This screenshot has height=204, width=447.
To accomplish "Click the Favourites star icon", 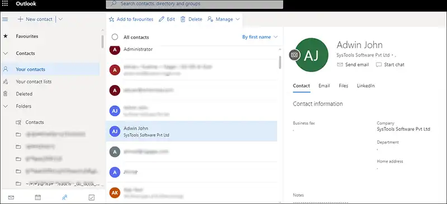I will point(5,36).
